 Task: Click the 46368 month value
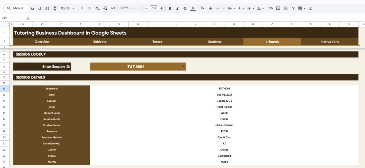[224, 162]
